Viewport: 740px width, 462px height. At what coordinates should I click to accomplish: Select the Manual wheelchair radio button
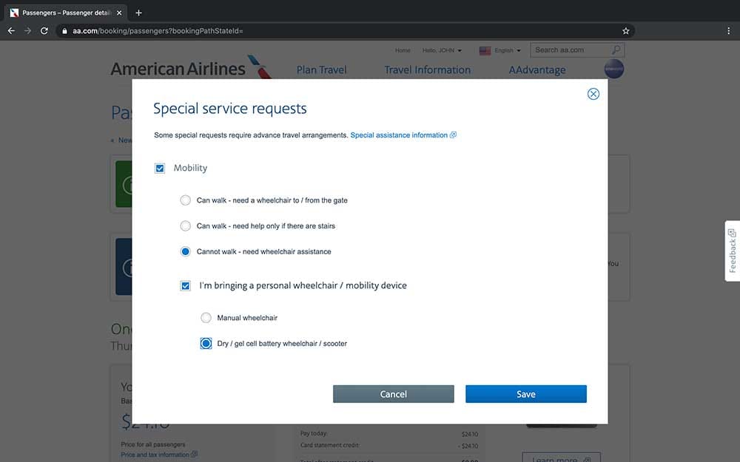tap(206, 317)
